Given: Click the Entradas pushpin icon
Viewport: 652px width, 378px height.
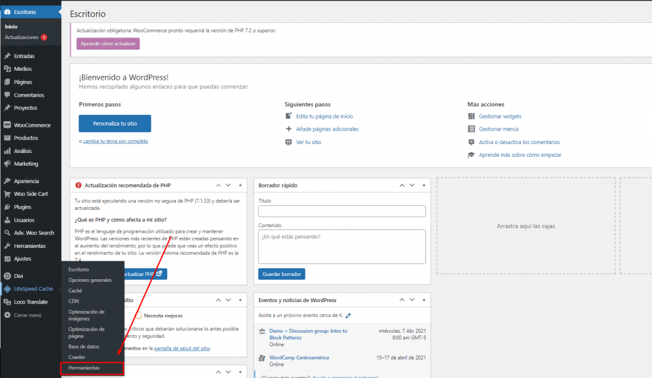Looking at the screenshot, I should [8, 56].
